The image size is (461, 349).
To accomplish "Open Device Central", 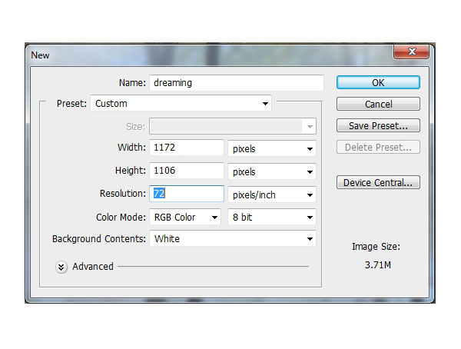I will (378, 182).
